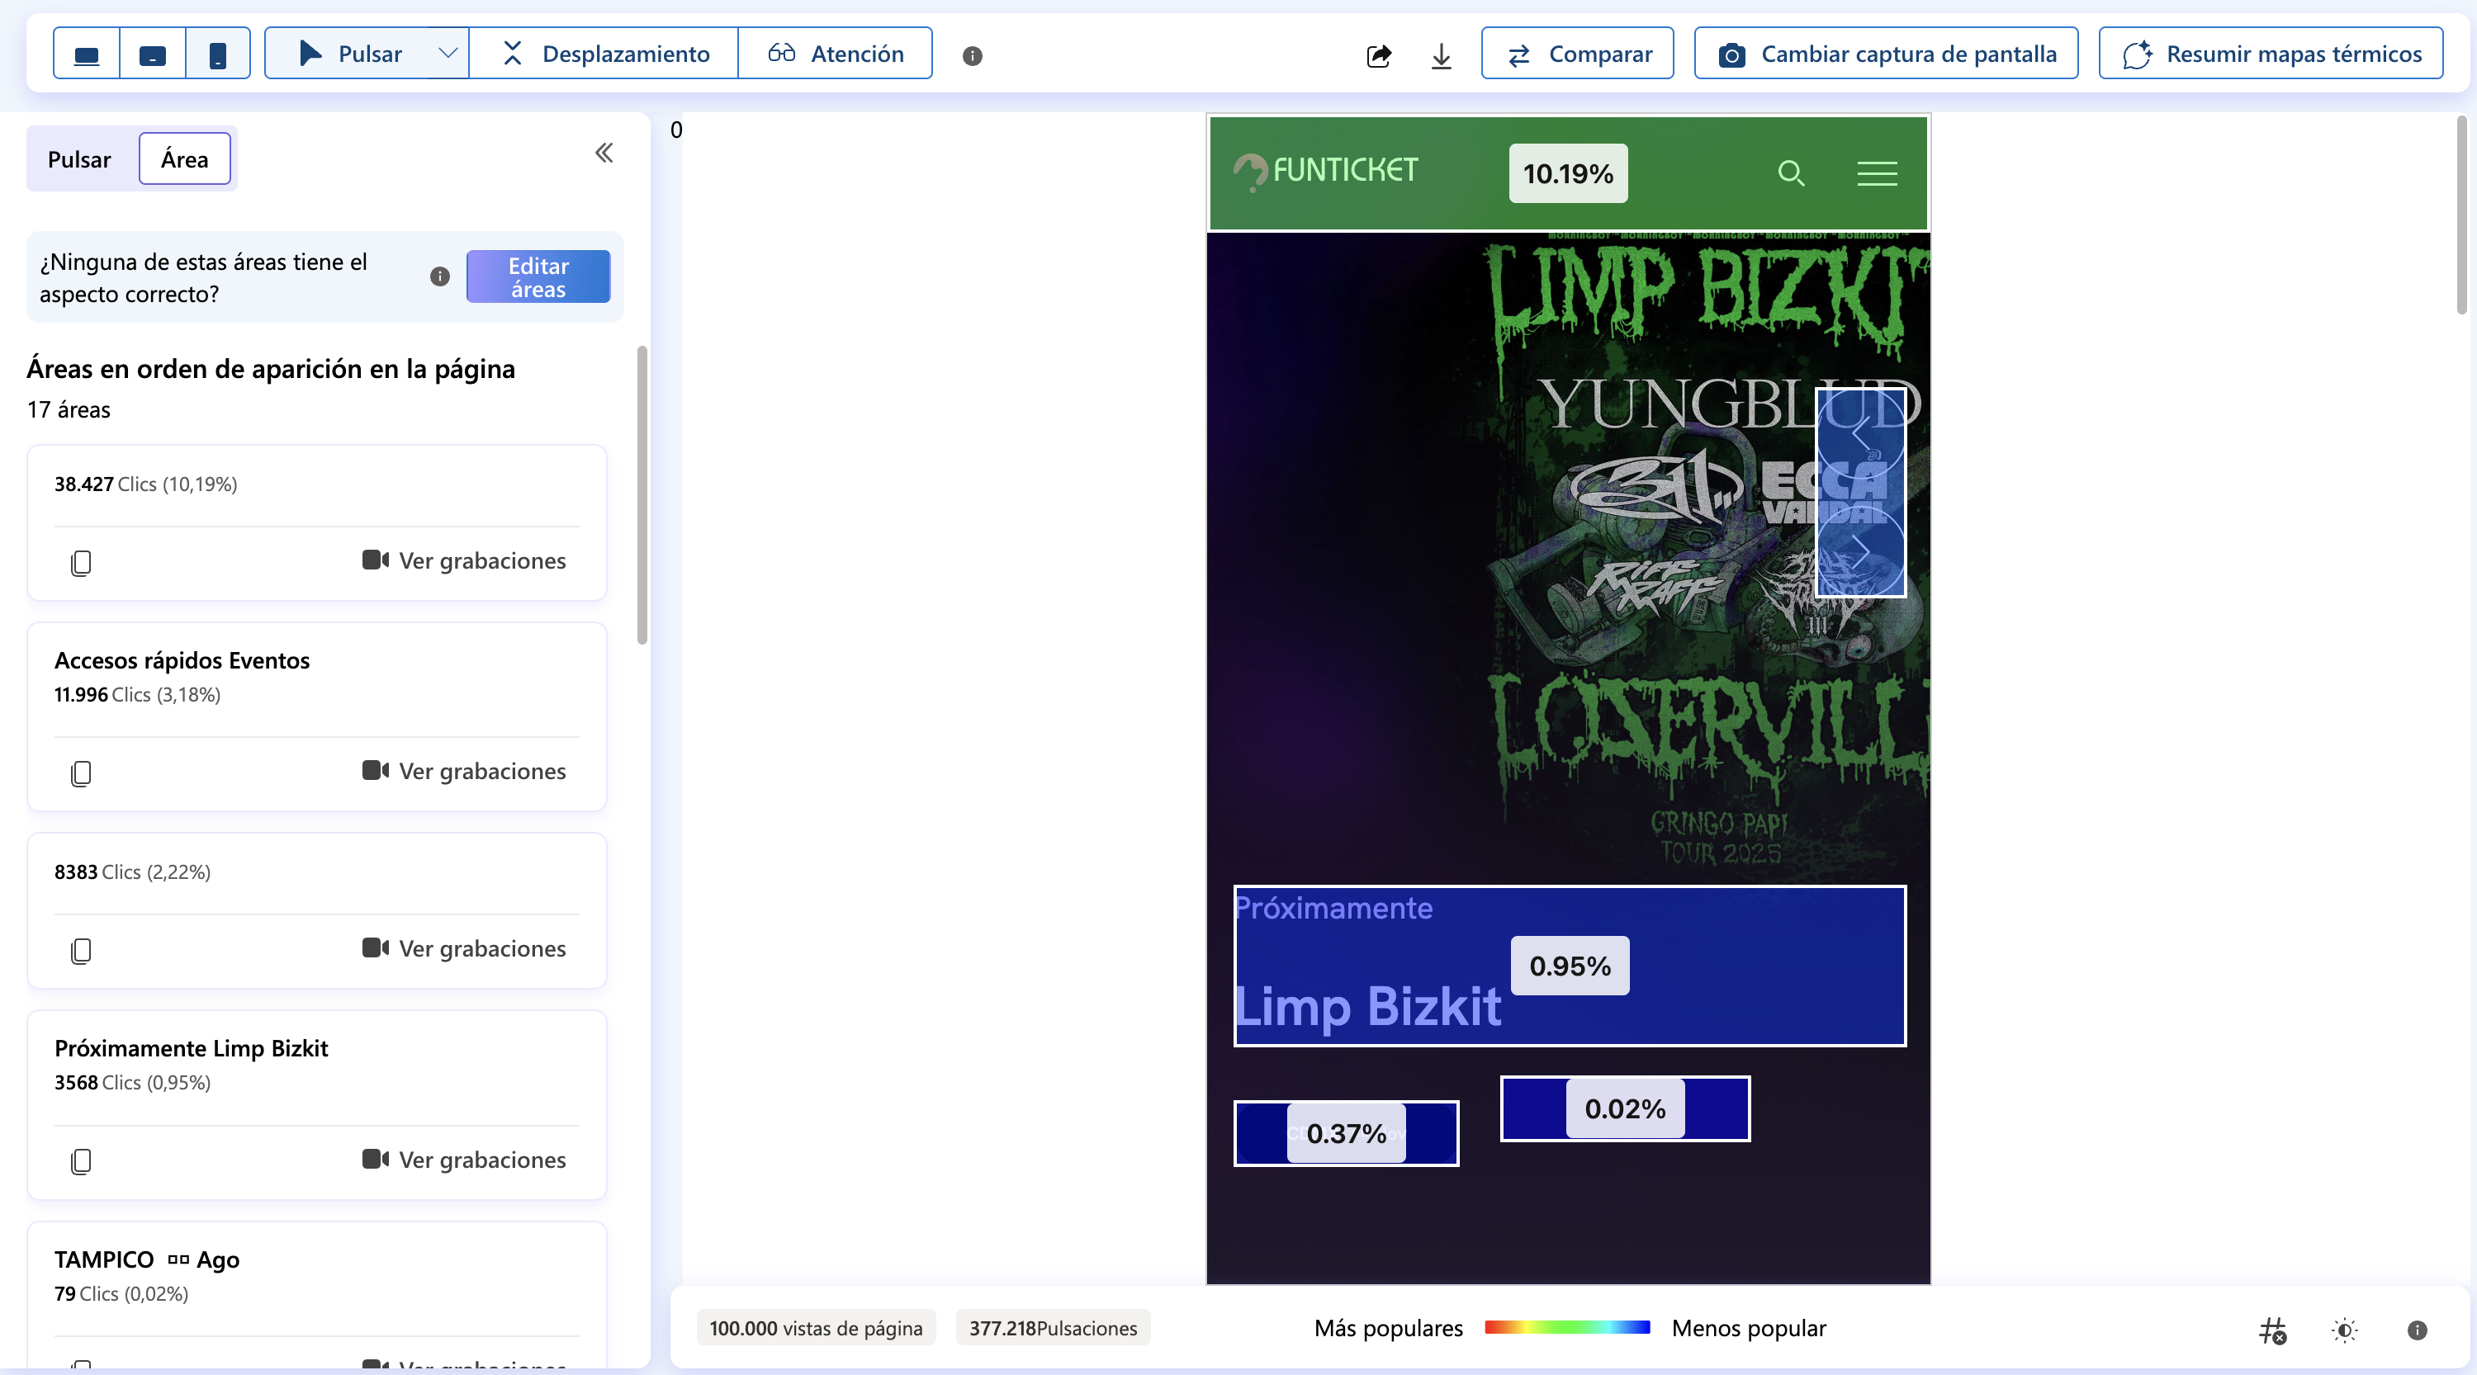Toggle heatmap brightness with the sun icon
The height and width of the screenshot is (1375, 2477).
click(2344, 1329)
